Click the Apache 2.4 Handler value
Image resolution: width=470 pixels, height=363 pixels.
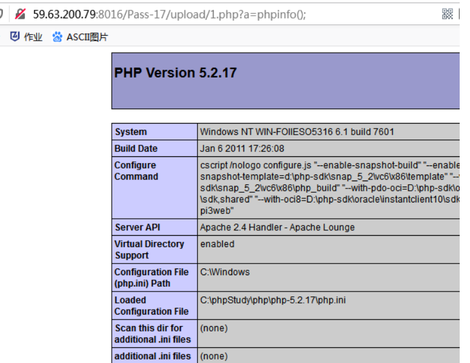pos(278,227)
